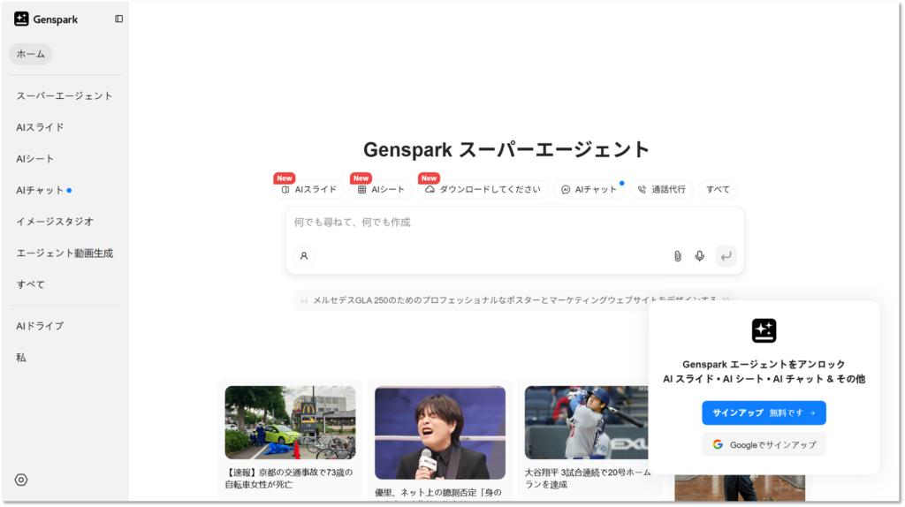Click the AIスライド chip above prompt
This screenshot has width=905, height=507.
(308, 189)
